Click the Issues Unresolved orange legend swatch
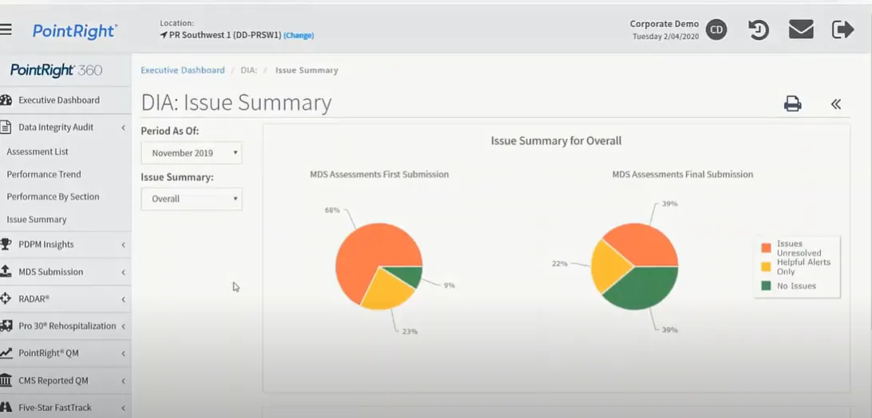 767,248
